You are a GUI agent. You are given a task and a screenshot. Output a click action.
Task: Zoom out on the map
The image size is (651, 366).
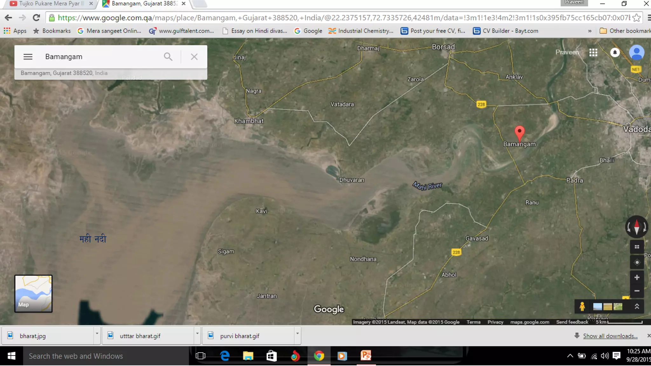coord(637,291)
